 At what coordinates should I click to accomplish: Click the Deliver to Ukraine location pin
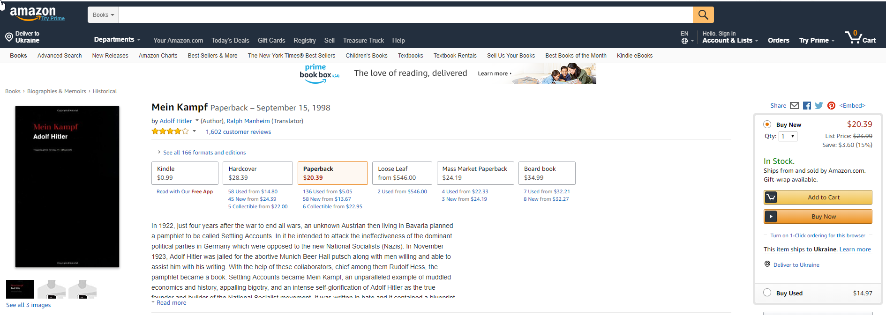[x=9, y=37]
